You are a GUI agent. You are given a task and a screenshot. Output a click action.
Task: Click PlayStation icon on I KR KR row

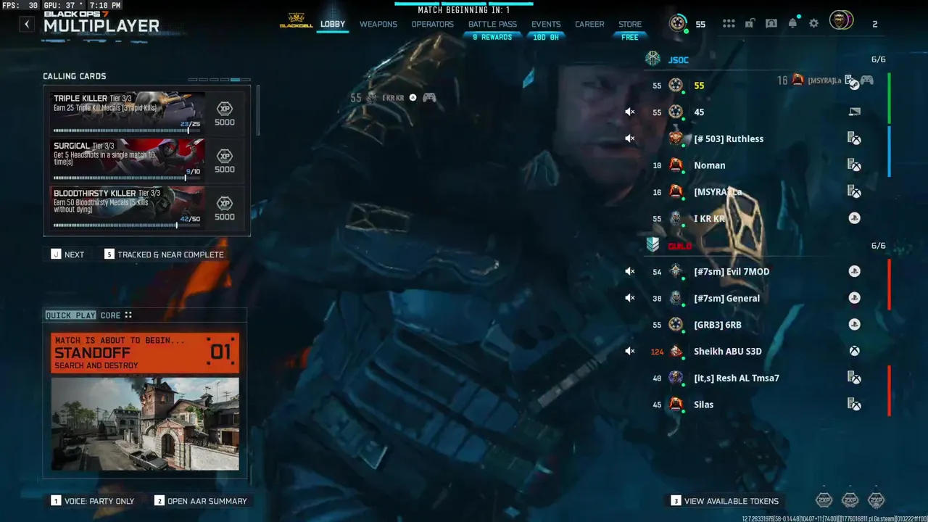coord(855,218)
